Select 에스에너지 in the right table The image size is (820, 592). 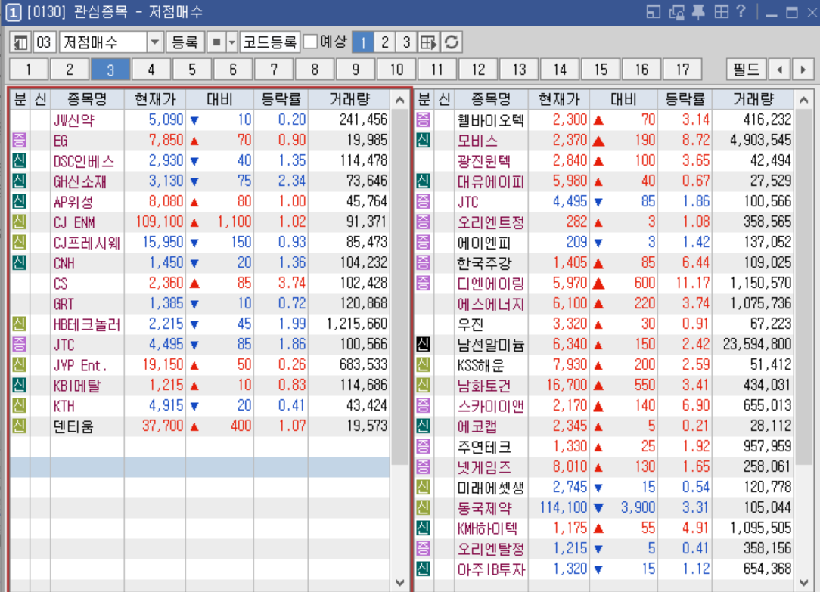tap(490, 304)
